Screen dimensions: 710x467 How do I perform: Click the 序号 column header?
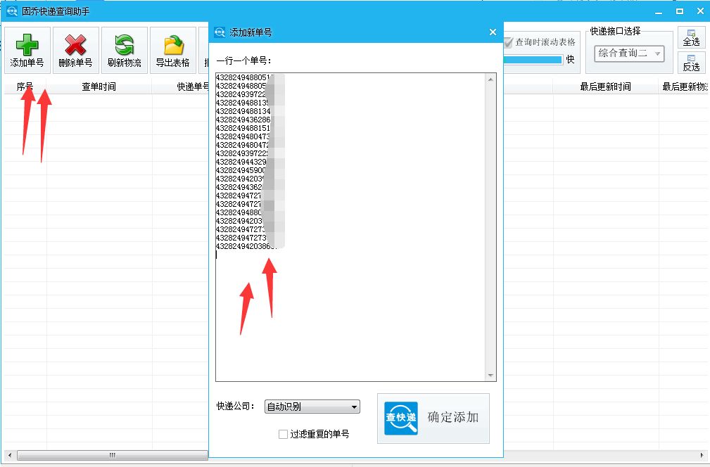(25, 87)
